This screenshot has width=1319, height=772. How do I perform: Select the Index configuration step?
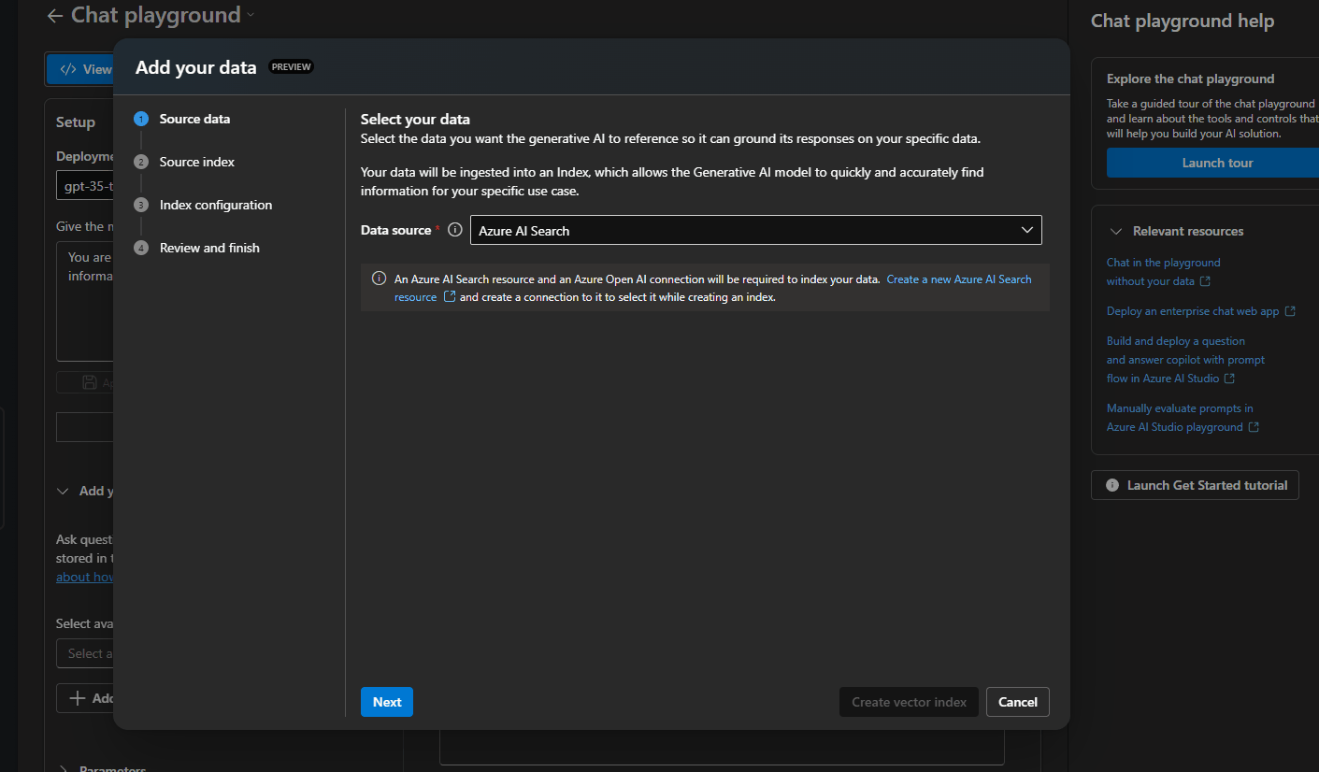pyautogui.click(x=216, y=205)
